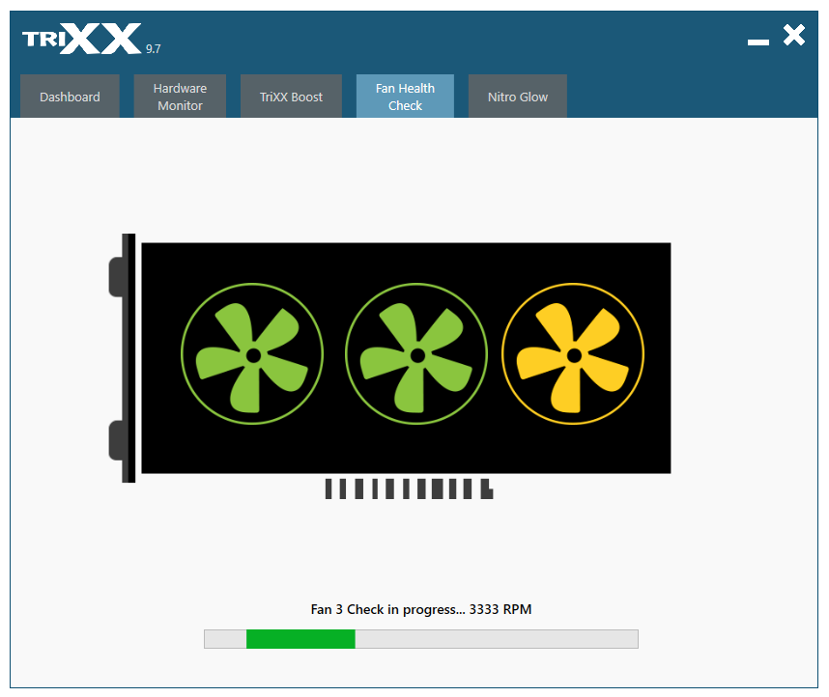Click the middle green fan icon
Image resolution: width=829 pixels, height=697 pixels.
pos(416,354)
